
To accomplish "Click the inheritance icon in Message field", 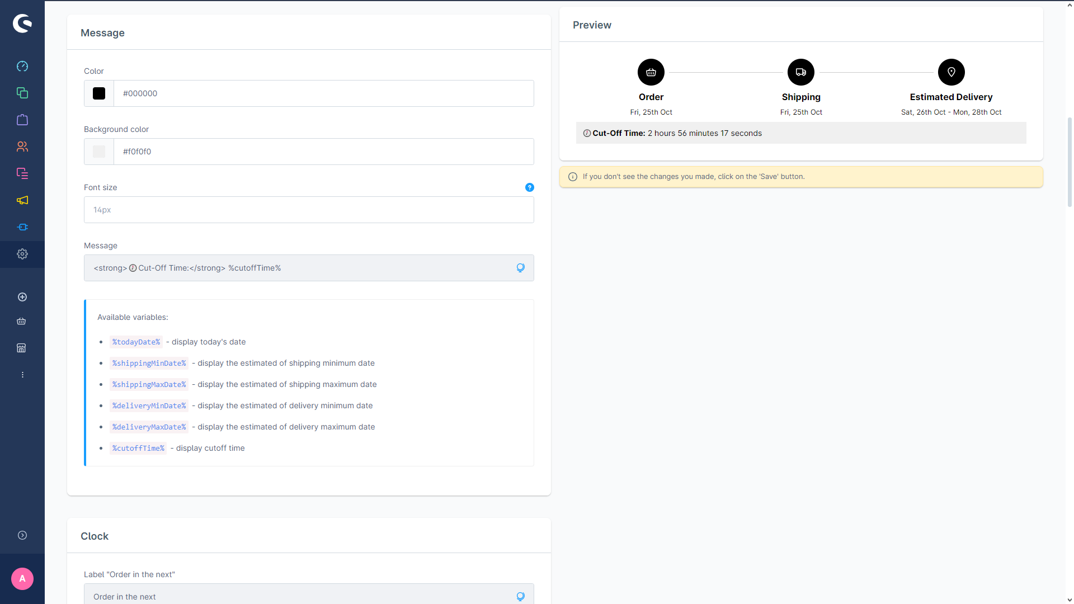I will [x=520, y=268].
